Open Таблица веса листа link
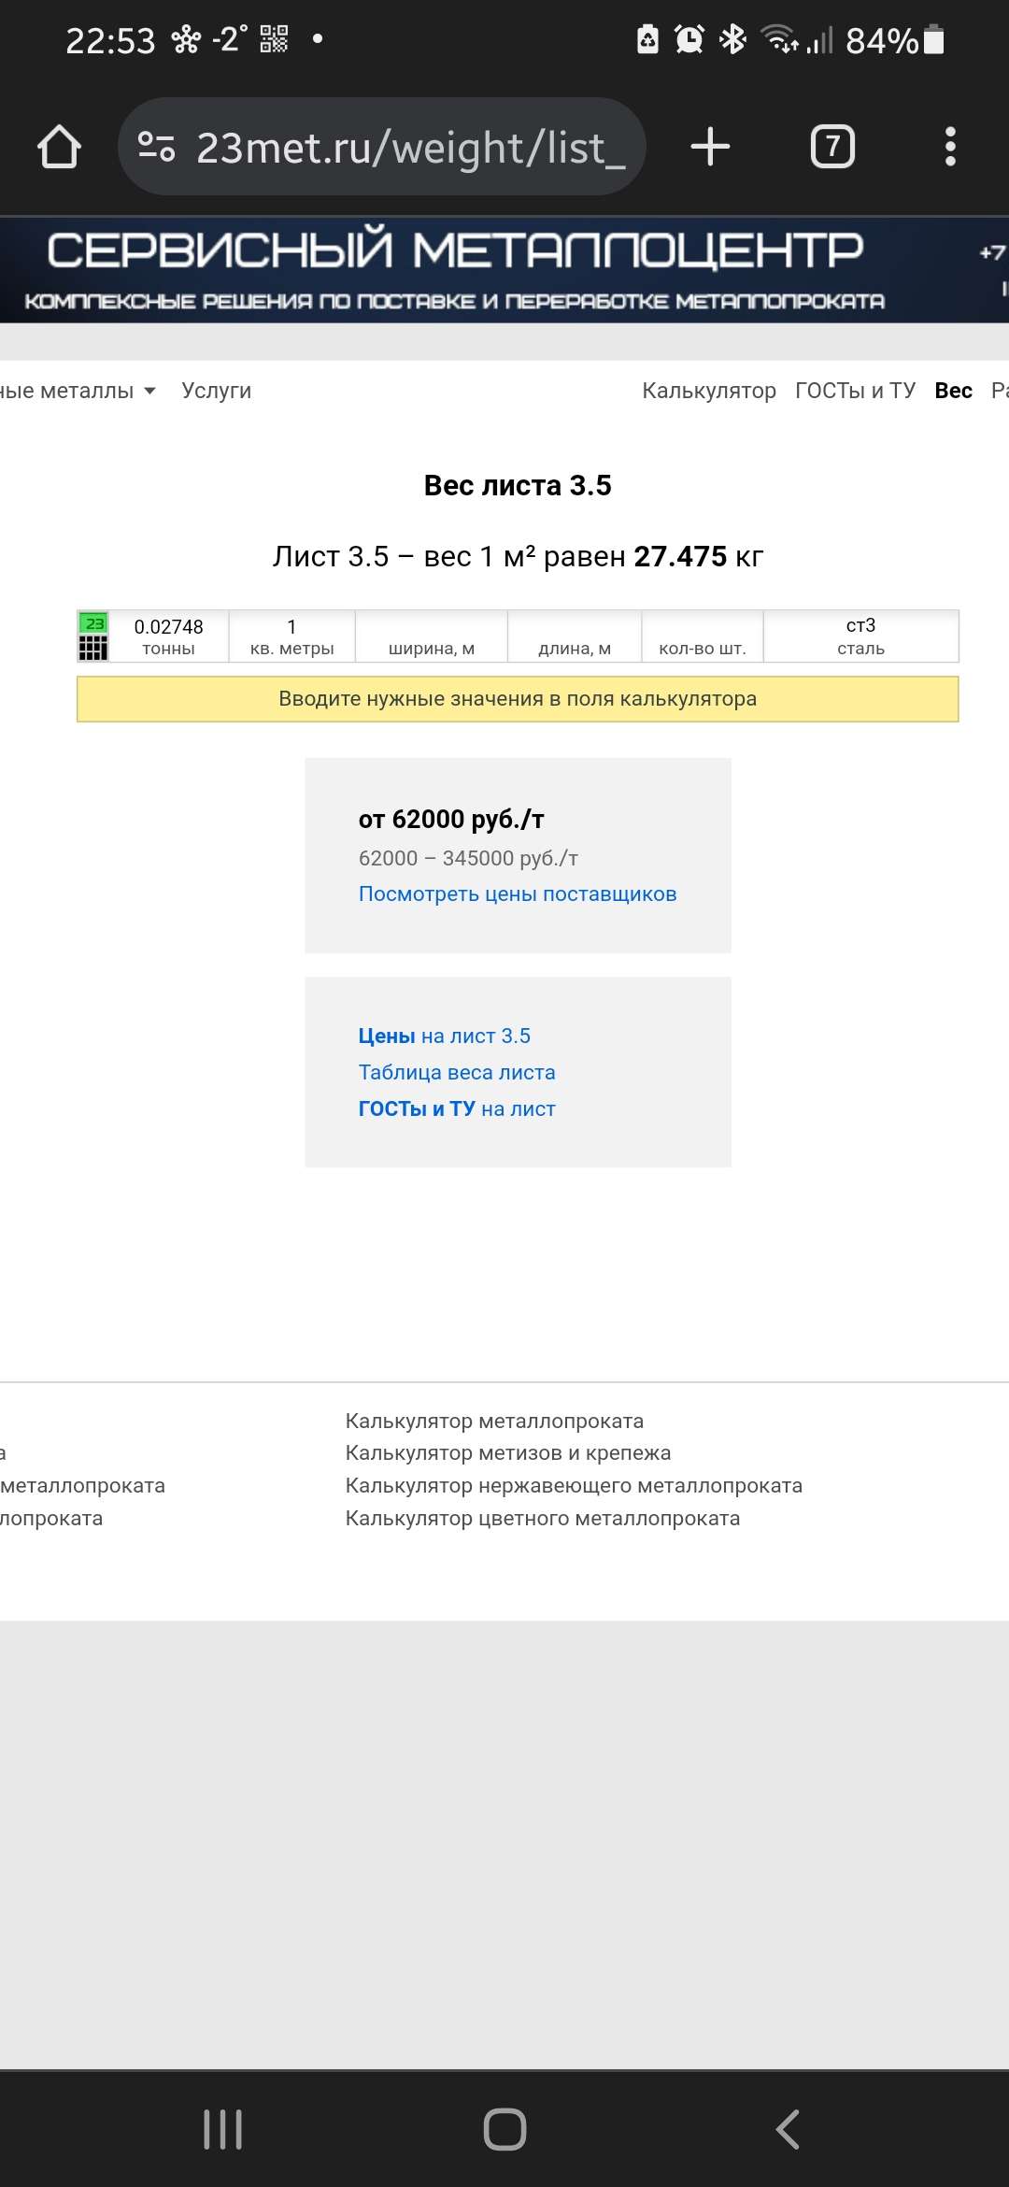Viewport: 1009px width, 2187px height. pos(457,1072)
